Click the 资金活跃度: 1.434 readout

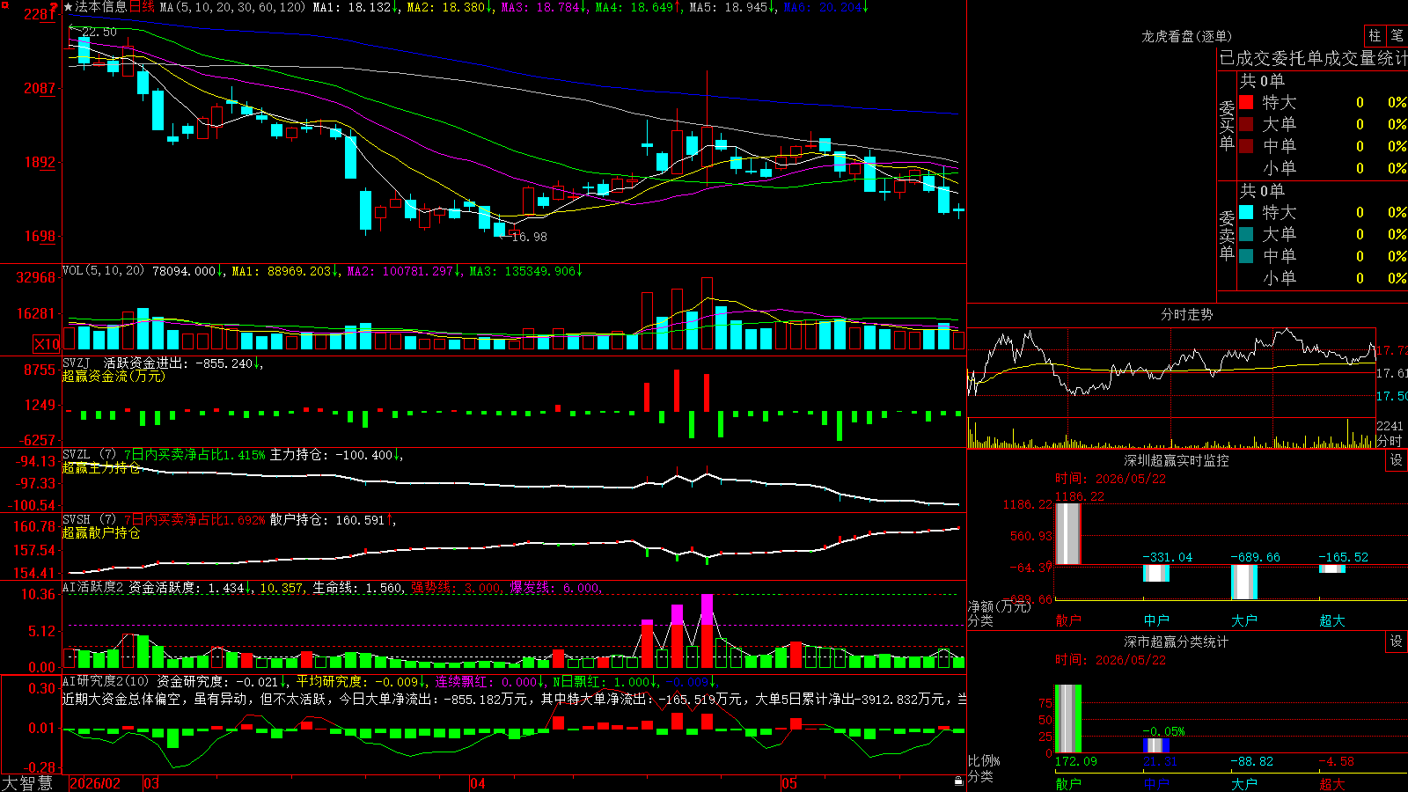[191, 588]
